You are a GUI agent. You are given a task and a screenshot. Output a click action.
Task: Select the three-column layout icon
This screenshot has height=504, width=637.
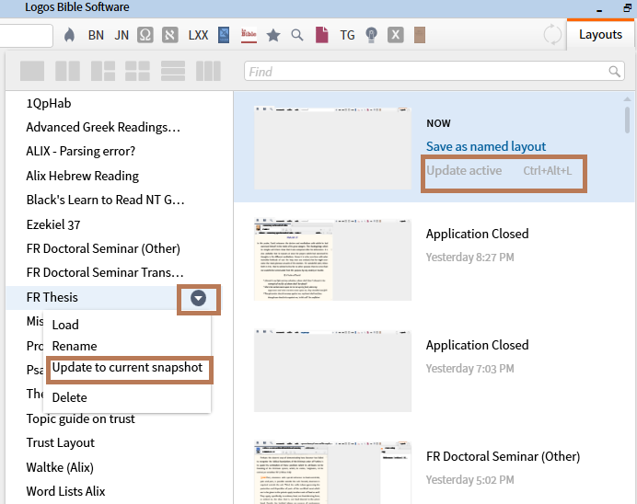point(208,71)
